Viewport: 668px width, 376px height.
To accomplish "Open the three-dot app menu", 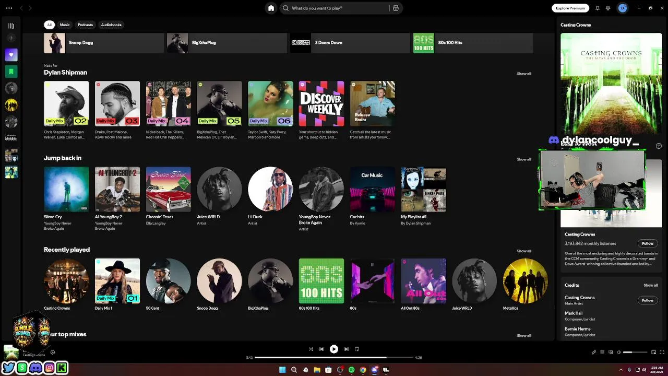I will point(9,8).
